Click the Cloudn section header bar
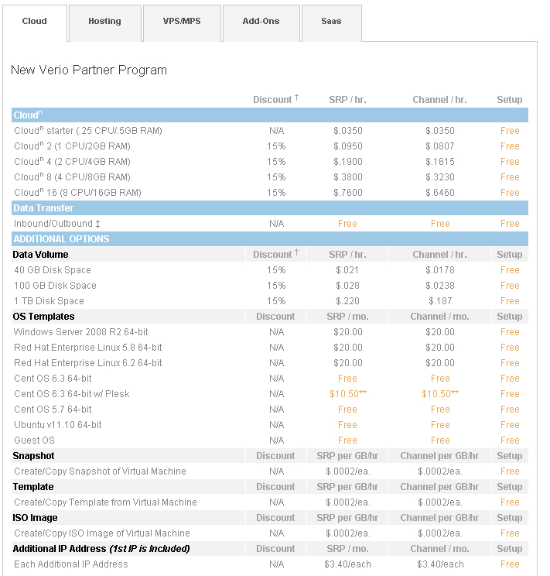550x576 pixels. click(x=270, y=115)
